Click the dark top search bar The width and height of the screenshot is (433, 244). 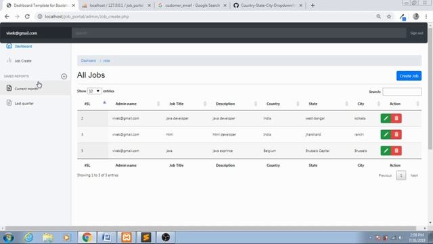point(239,33)
